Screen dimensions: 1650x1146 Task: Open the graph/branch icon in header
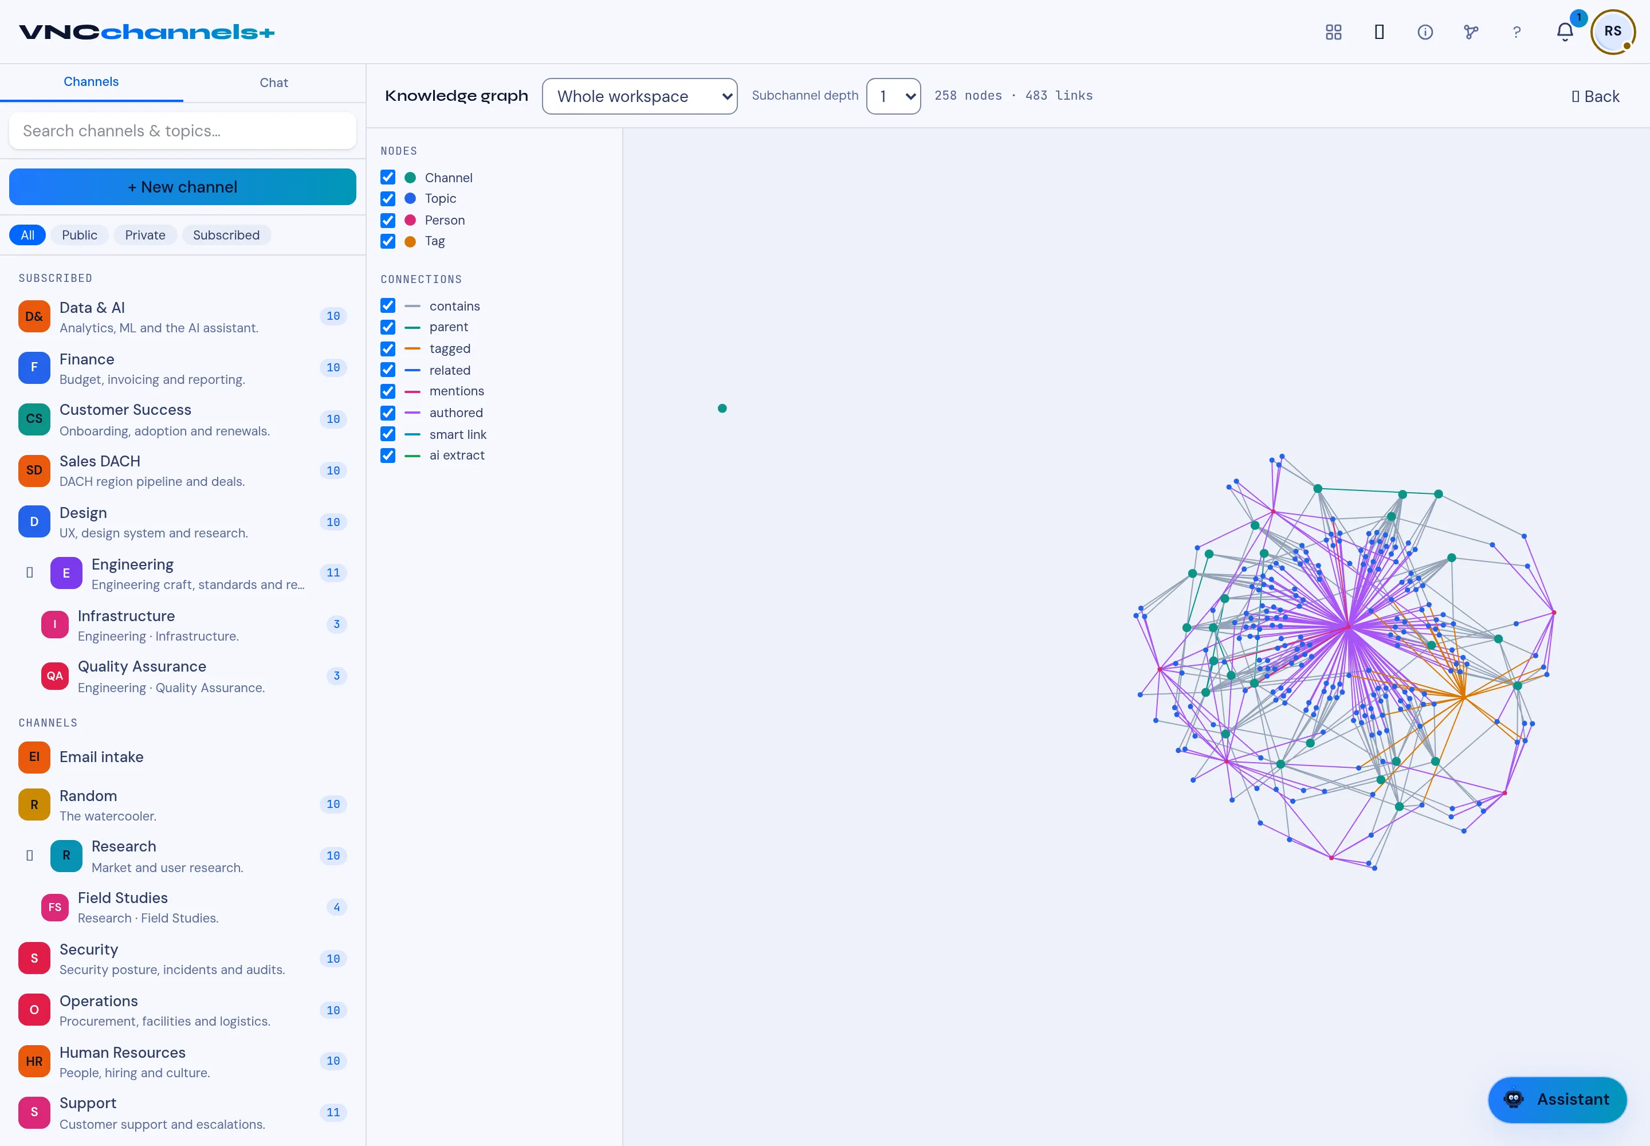pyautogui.click(x=1471, y=32)
